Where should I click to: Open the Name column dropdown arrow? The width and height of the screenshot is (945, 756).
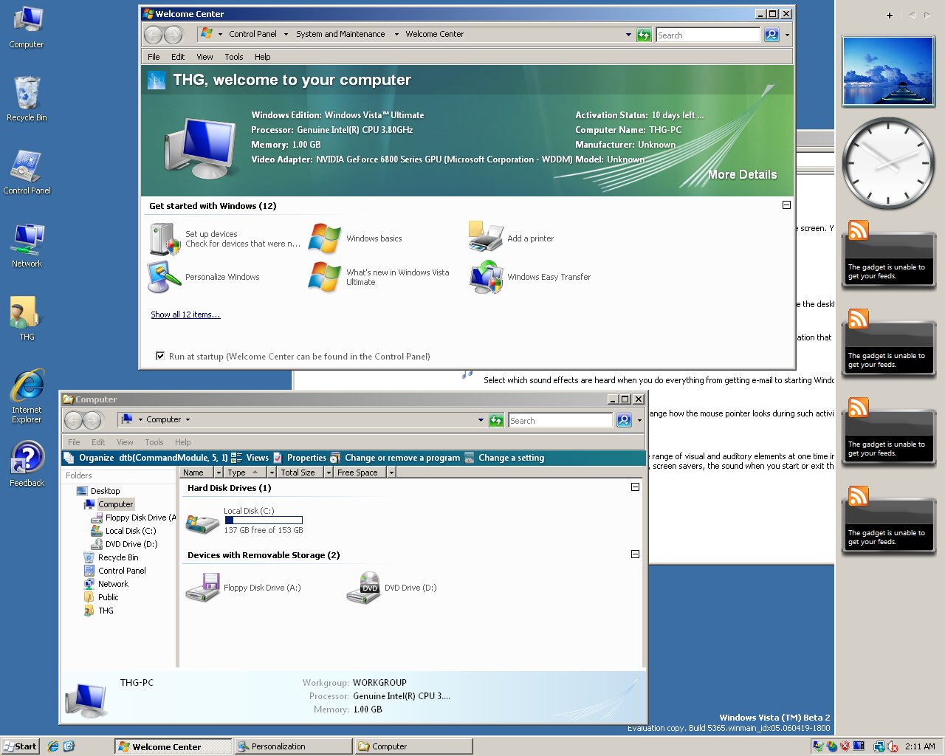tap(218, 472)
